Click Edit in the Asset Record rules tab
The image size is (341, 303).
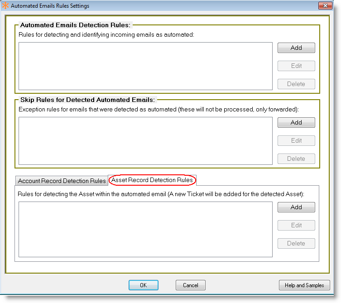pos(296,225)
